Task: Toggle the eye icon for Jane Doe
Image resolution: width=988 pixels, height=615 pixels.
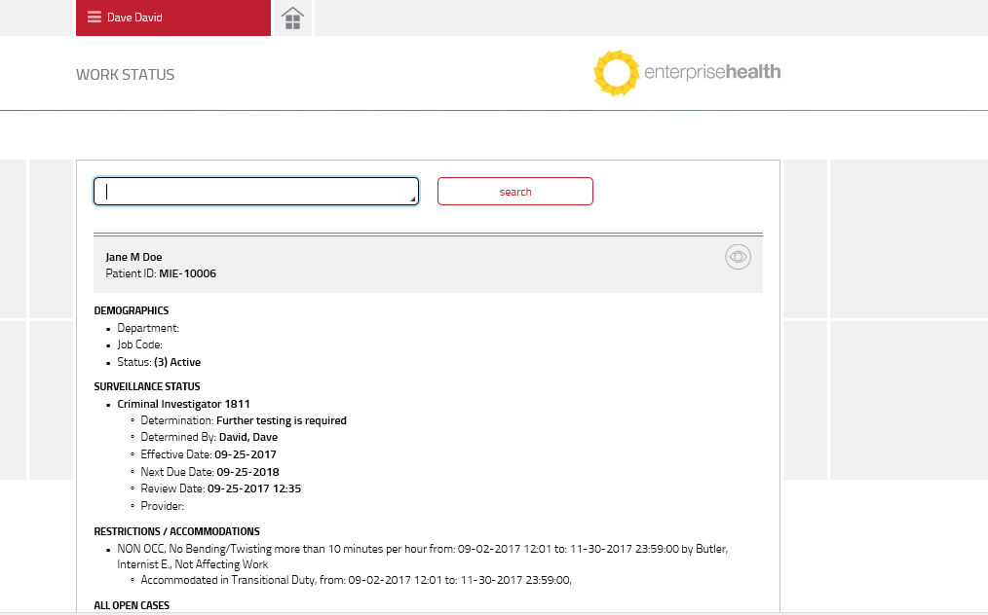Action: click(x=738, y=257)
